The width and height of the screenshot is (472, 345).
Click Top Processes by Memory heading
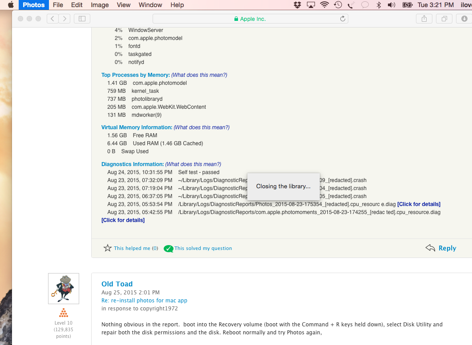coord(135,75)
